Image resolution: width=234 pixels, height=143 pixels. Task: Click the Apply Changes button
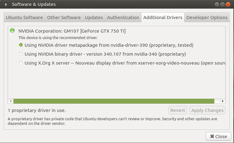[x=207, y=110]
